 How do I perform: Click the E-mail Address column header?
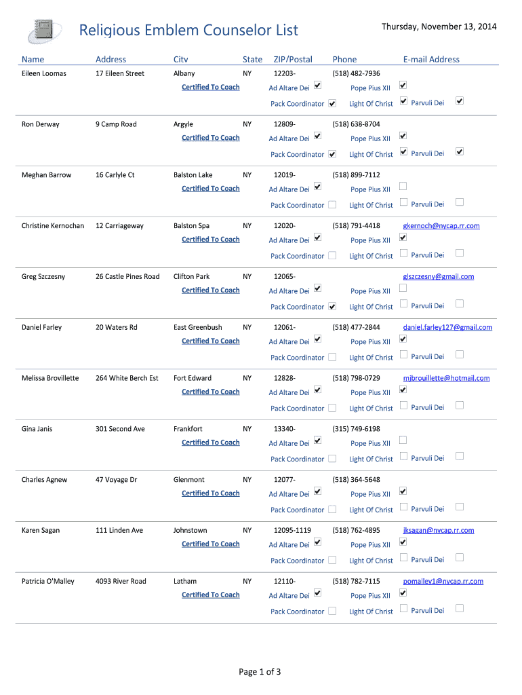tap(431, 60)
